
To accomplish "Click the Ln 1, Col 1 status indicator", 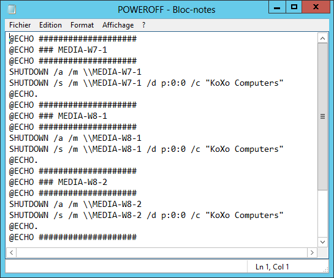I will (x=272, y=267).
